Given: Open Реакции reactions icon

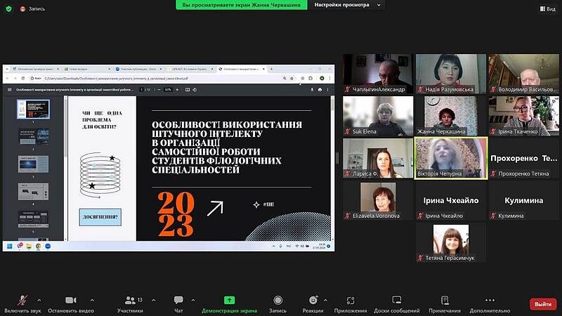Looking at the screenshot, I should (313, 301).
